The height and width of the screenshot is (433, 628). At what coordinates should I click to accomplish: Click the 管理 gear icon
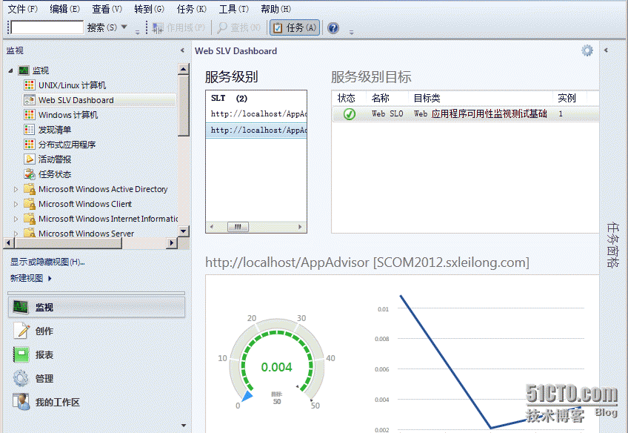point(21,378)
